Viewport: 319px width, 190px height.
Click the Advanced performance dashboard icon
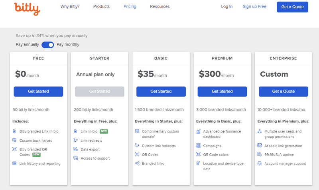[x=198, y=131]
